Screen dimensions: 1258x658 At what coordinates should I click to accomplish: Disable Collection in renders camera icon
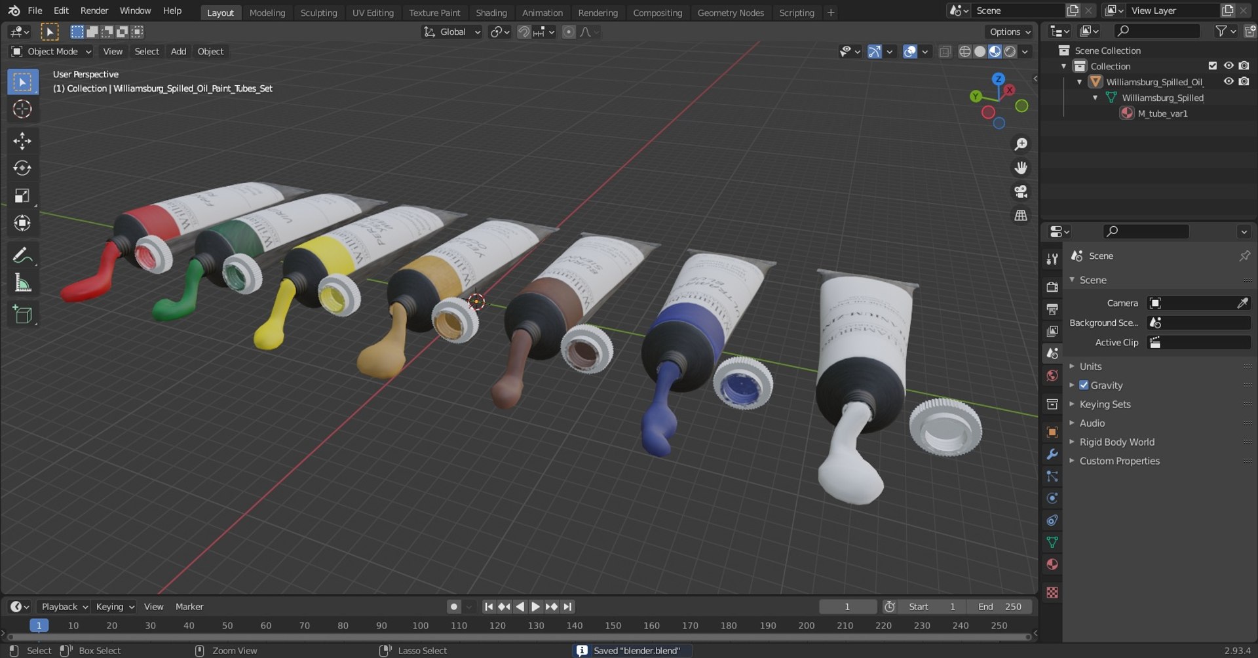pyautogui.click(x=1244, y=66)
